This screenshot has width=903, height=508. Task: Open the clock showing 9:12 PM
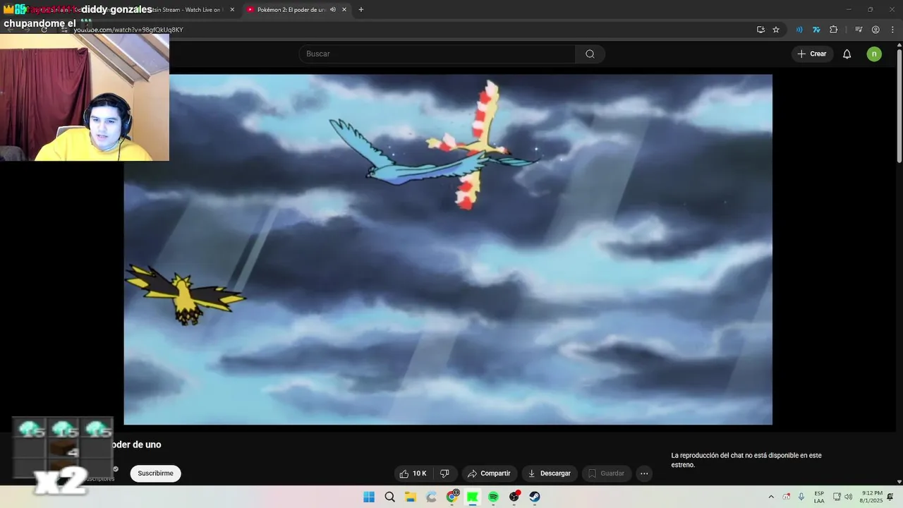[x=872, y=497]
